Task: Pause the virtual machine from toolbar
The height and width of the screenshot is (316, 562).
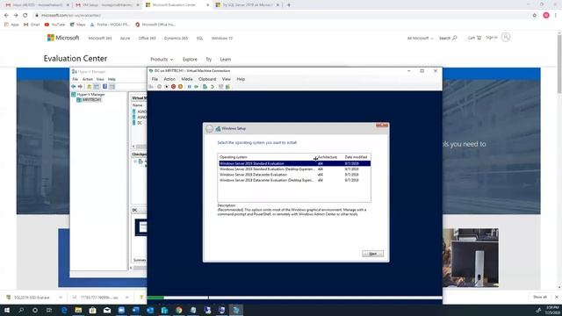Action: [x=190, y=87]
